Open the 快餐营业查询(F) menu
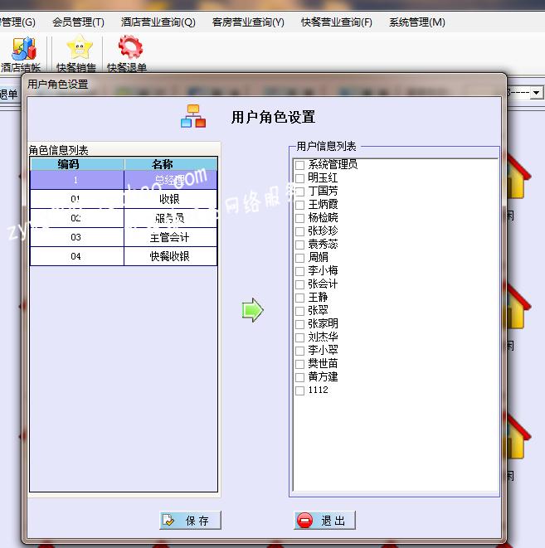Viewport: 545px width, 548px height. point(337,22)
